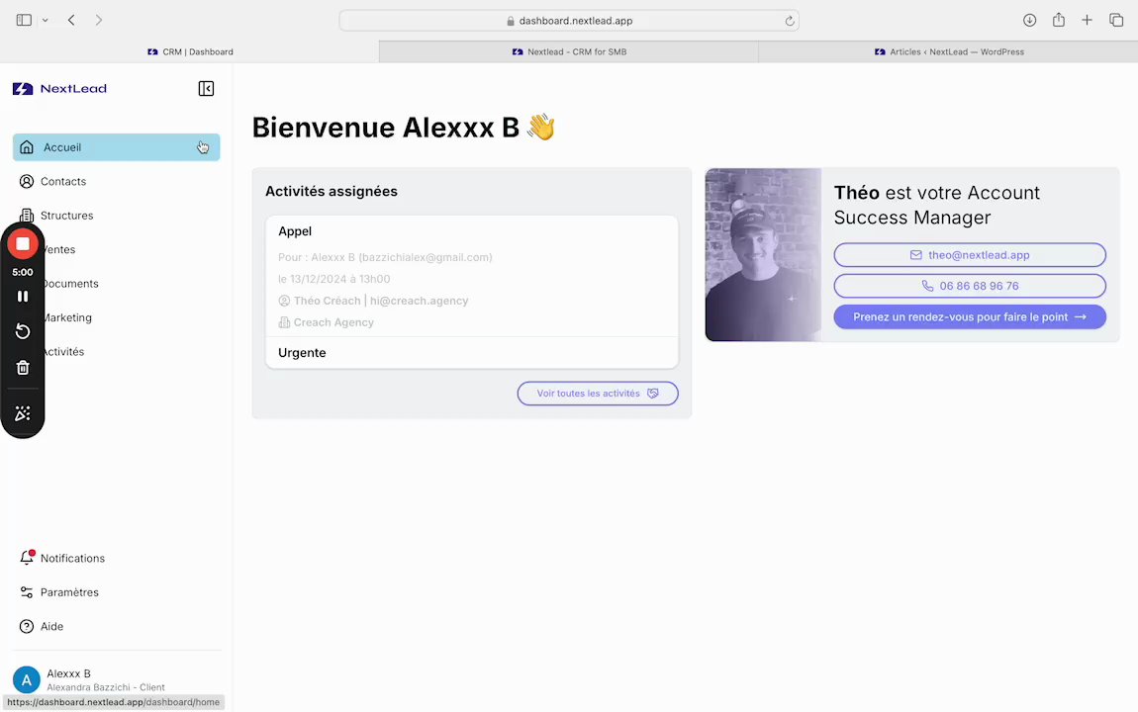Viewport: 1138px width, 712px height.
Task: Open Accueil home in sidebar
Action: tap(116, 147)
